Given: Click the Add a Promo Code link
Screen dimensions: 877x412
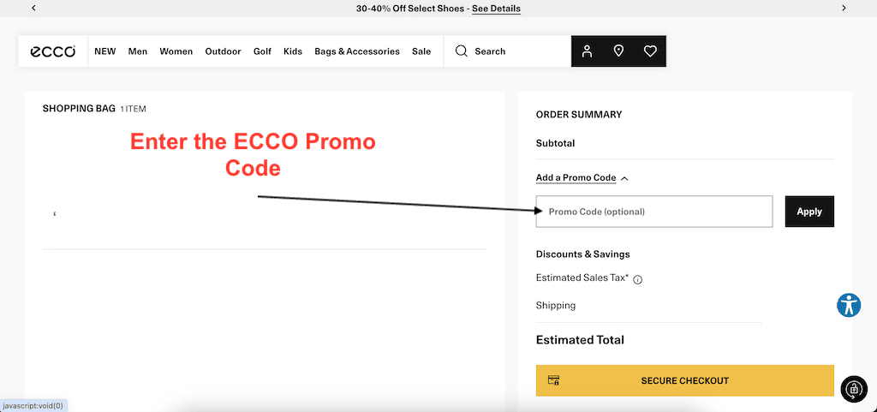Looking at the screenshot, I should (576, 178).
